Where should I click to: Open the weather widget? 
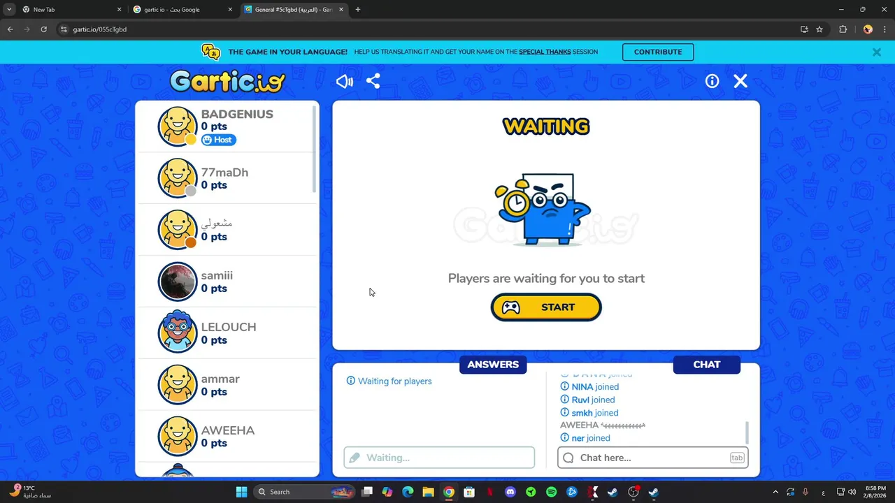coord(31,492)
